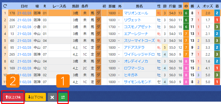Open horse link アドアステラ
The height and width of the screenshot is (104, 221).
pyautogui.click(x=134, y=47)
